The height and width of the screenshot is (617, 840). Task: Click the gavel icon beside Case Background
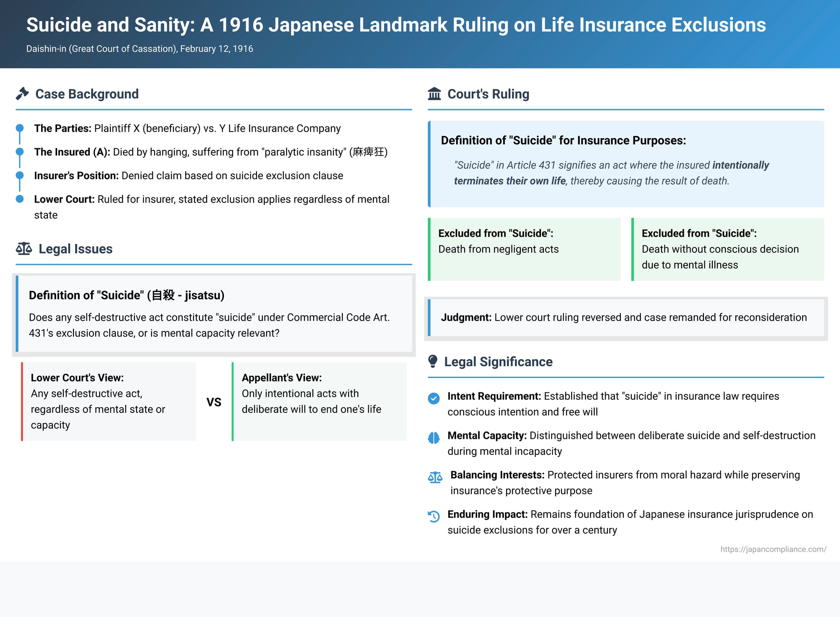coord(22,94)
